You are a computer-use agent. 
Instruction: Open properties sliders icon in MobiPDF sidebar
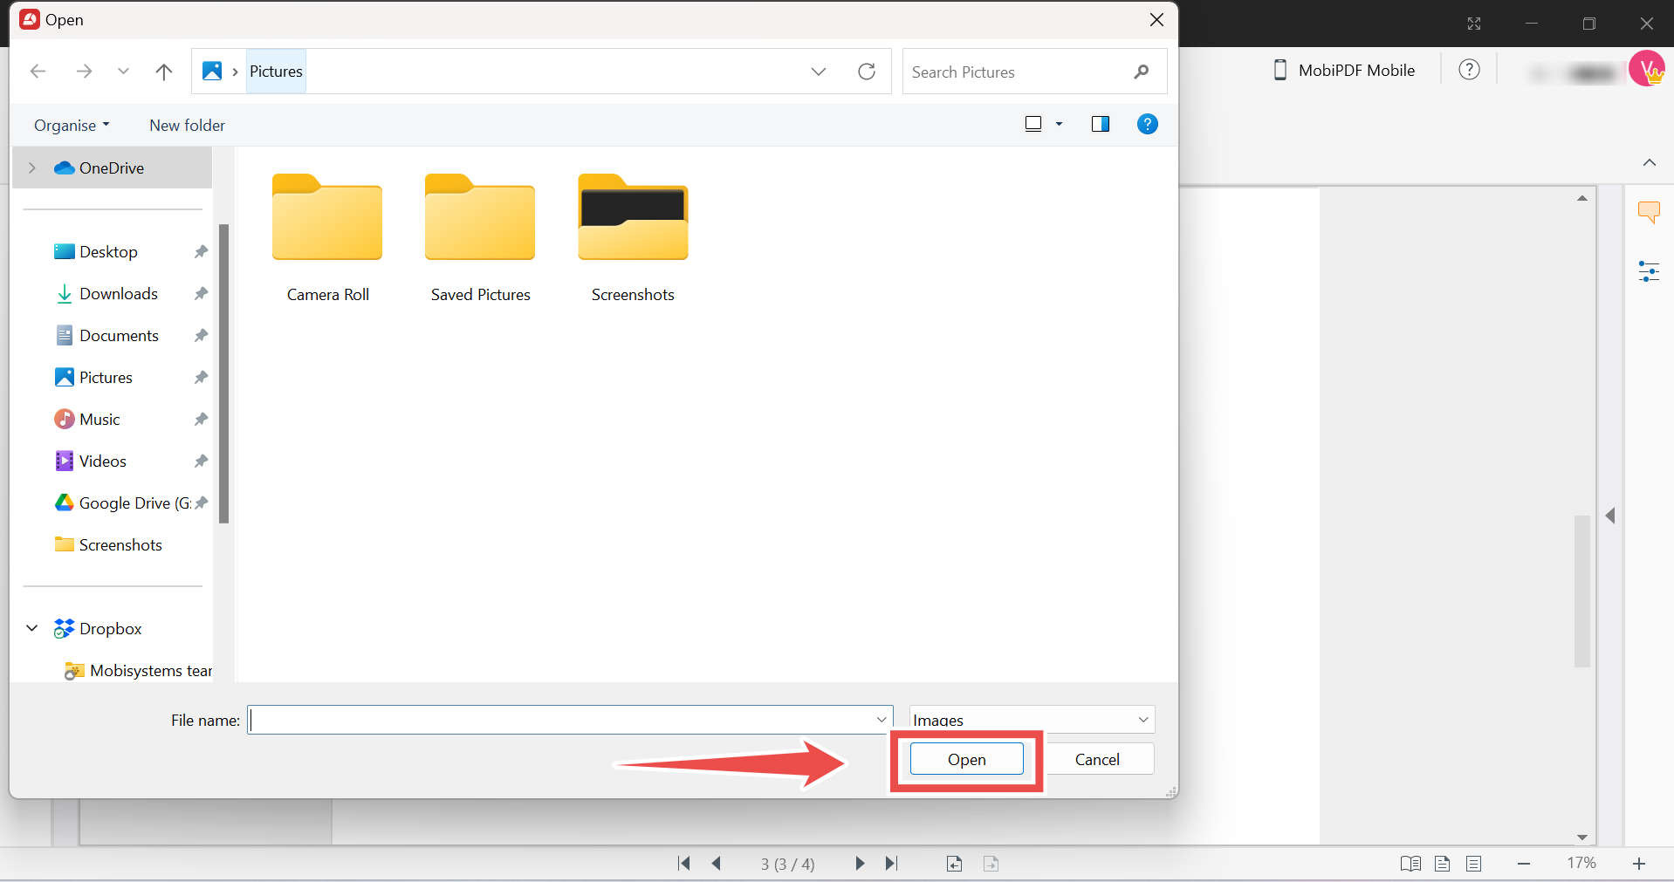[x=1649, y=271]
